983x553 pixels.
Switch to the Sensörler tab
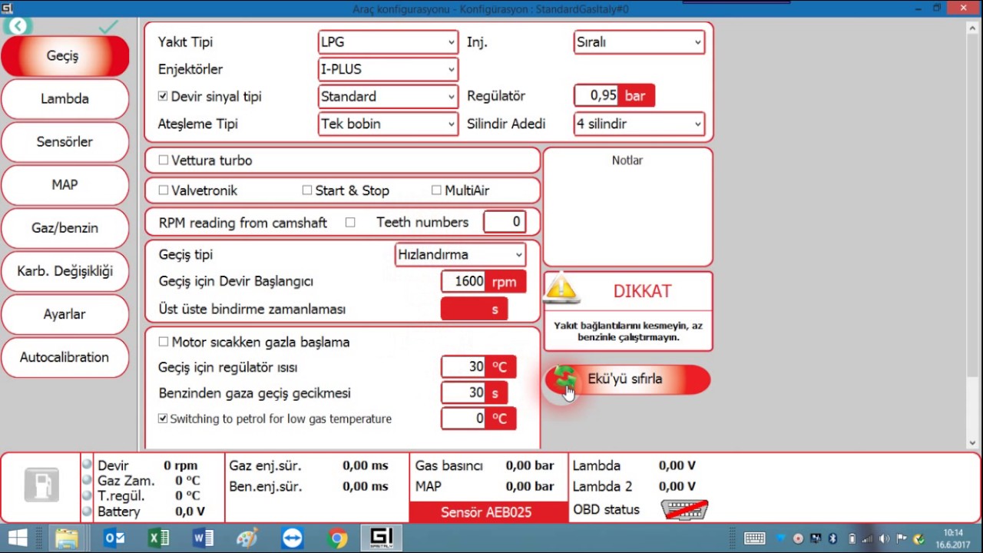tap(65, 142)
